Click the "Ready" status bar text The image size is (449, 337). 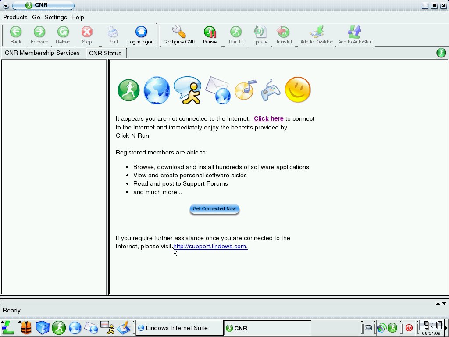pyautogui.click(x=11, y=311)
